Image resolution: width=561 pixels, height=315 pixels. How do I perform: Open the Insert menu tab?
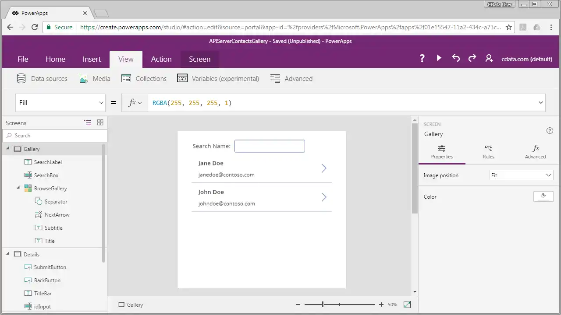click(92, 59)
